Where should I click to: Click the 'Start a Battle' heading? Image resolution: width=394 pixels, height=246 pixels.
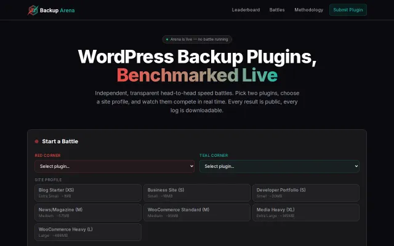click(60, 141)
